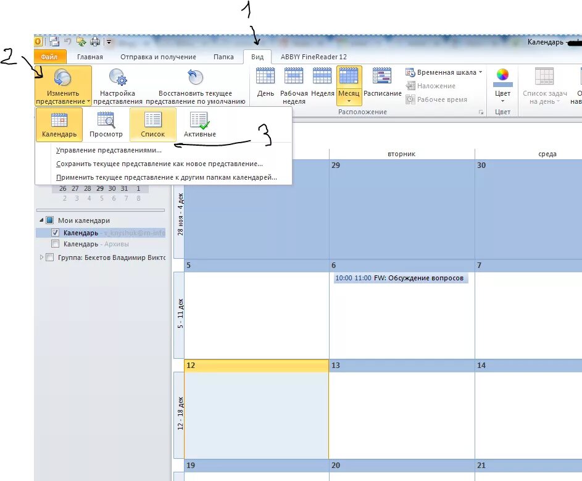Click day 30 header under среда
Image resolution: width=582 pixels, height=481 pixels.
coord(528,165)
